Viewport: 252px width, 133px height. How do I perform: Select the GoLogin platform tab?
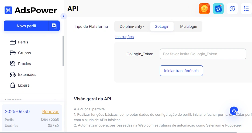(162, 26)
